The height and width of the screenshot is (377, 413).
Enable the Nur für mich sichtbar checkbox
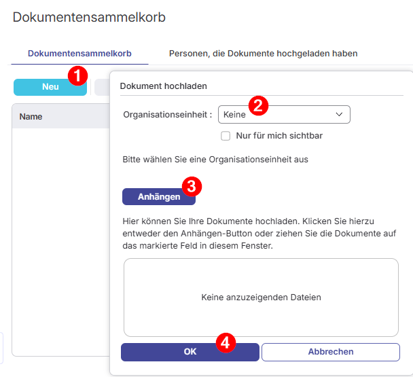pos(226,136)
